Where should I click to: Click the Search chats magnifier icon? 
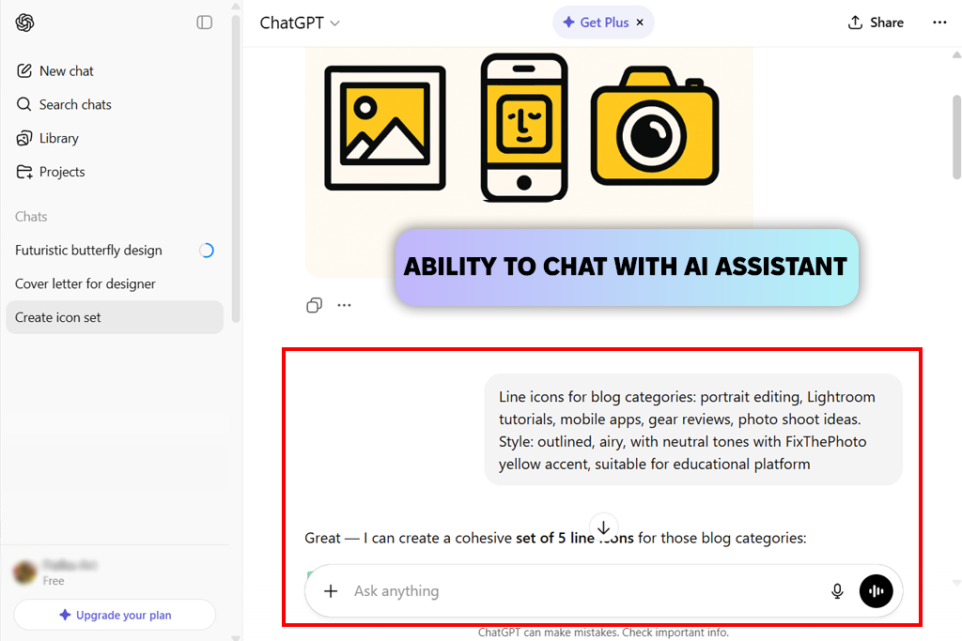(x=23, y=105)
